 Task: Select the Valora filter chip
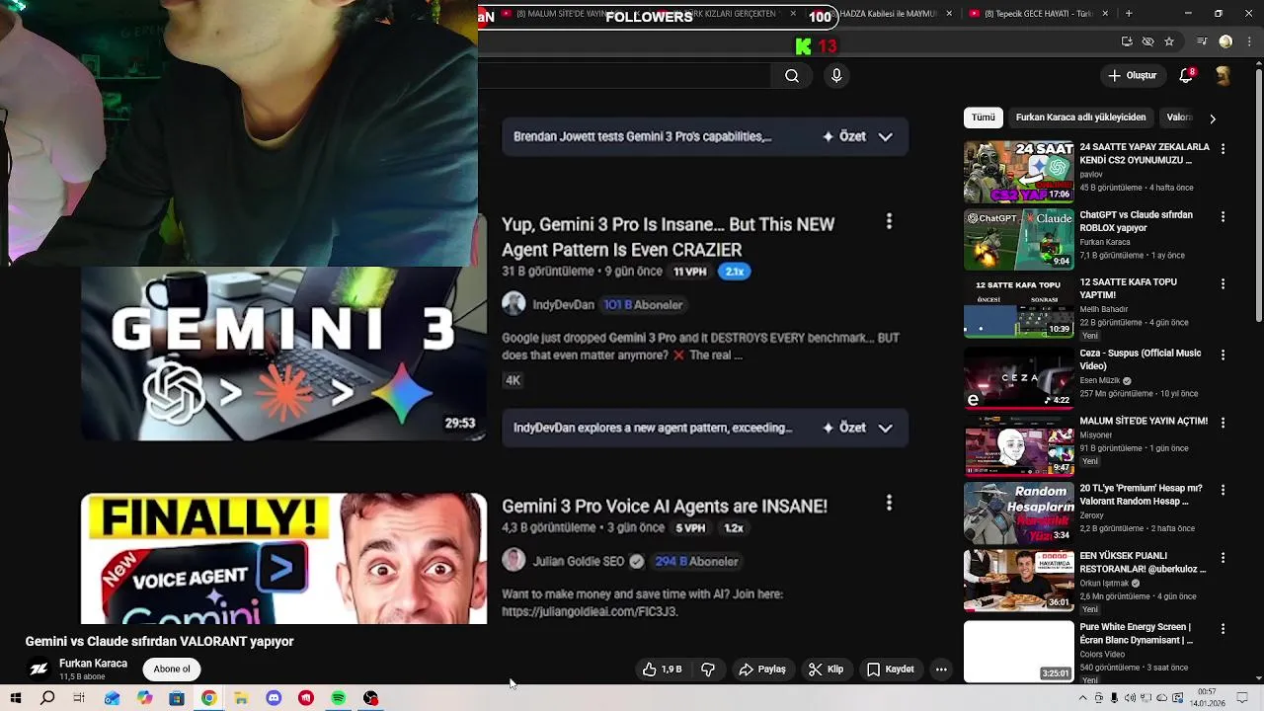pos(1179,118)
